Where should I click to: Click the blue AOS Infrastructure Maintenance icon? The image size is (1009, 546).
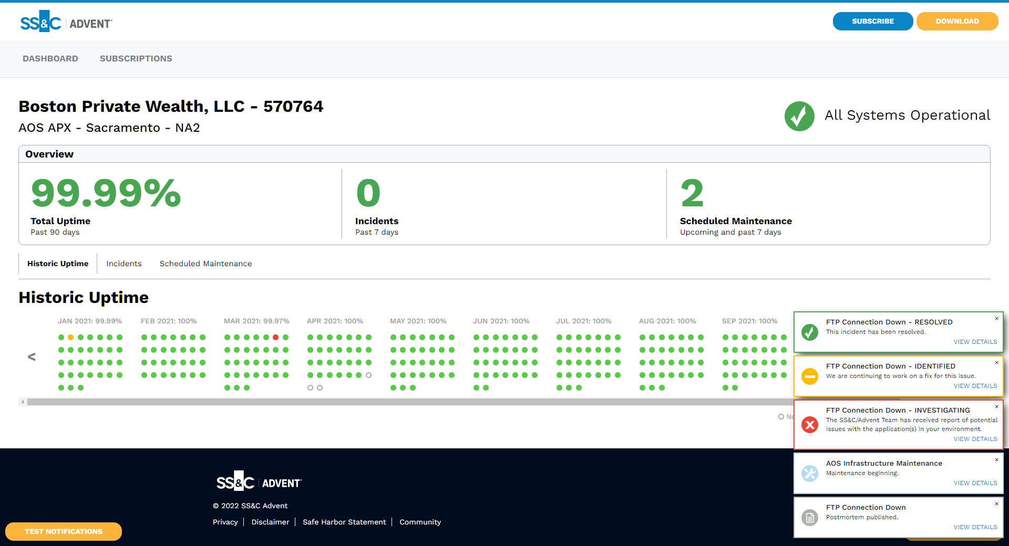coord(809,473)
